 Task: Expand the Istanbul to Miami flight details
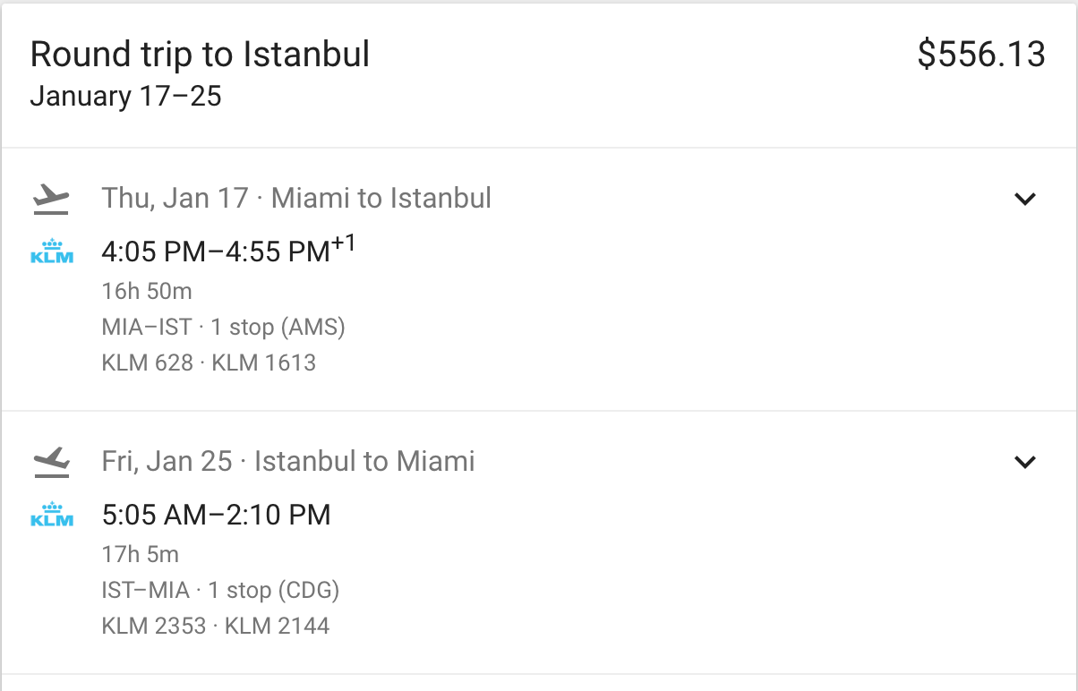pyautogui.click(x=1025, y=462)
